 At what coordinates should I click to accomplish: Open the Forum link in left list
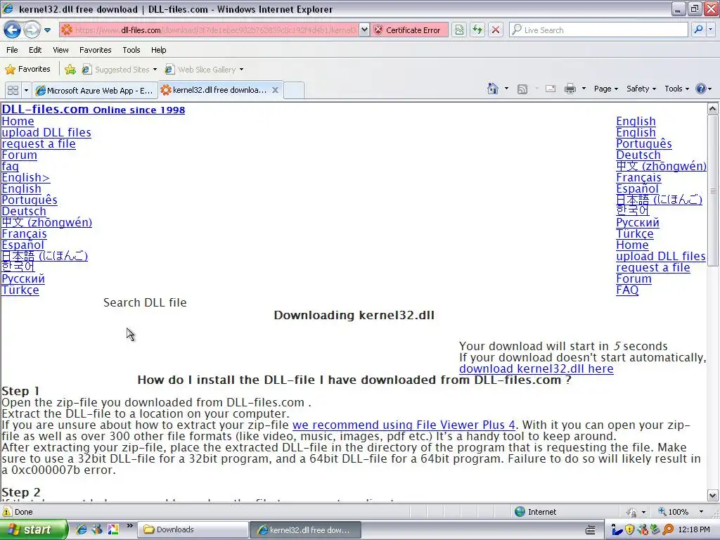click(19, 155)
